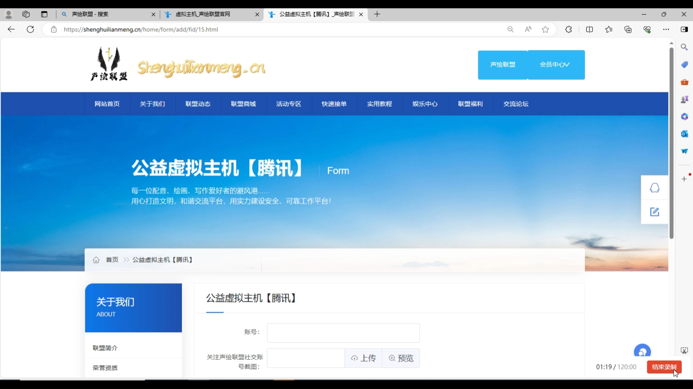This screenshot has height=389, width=693.
Task: Open the sidebar search icon
Action: [684, 47]
